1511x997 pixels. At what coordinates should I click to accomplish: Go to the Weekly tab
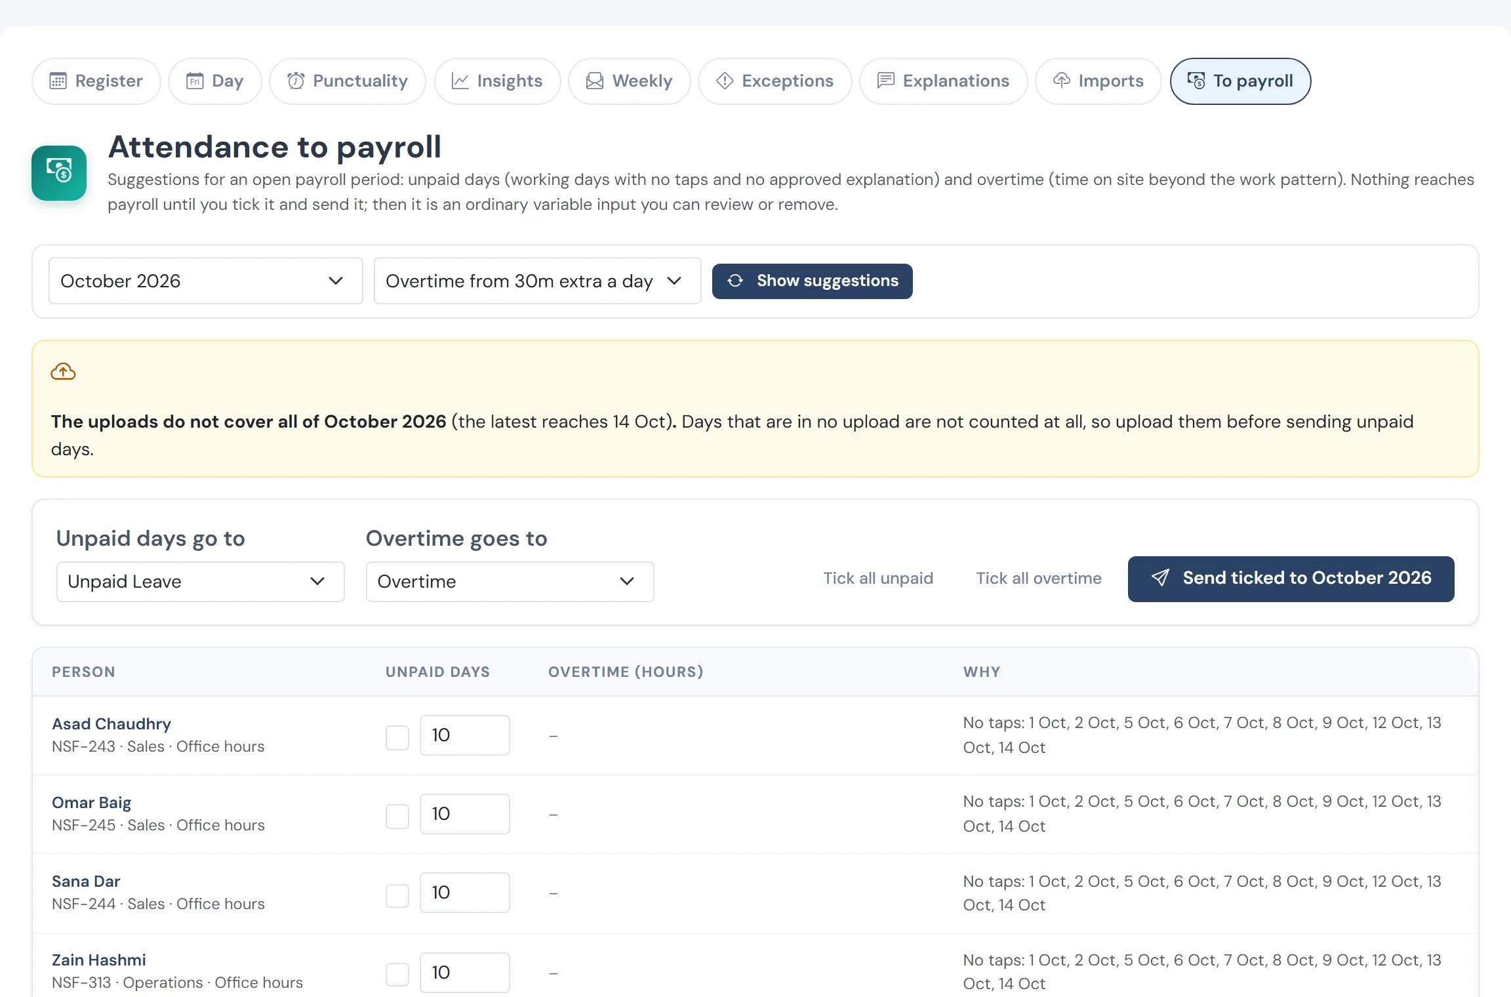tap(630, 81)
